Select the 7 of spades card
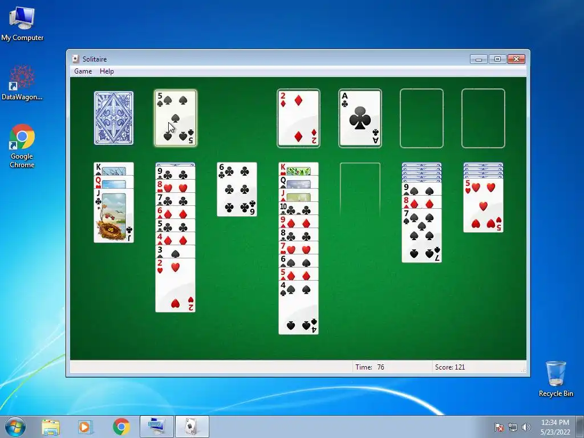Viewport: 584px width, 438px height. pyautogui.click(x=421, y=236)
